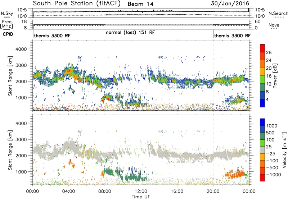Image resolution: width=288 pixels, height=199 pixels.
Task: Click the 'Time UT' axis label
Action: [141, 197]
